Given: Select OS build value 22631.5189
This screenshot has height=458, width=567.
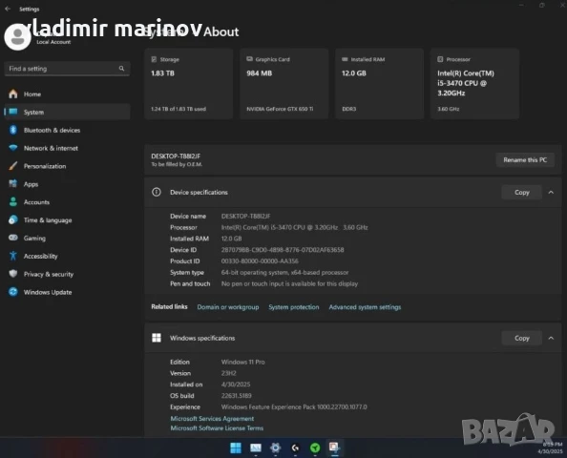Looking at the screenshot, I should 236,395.
